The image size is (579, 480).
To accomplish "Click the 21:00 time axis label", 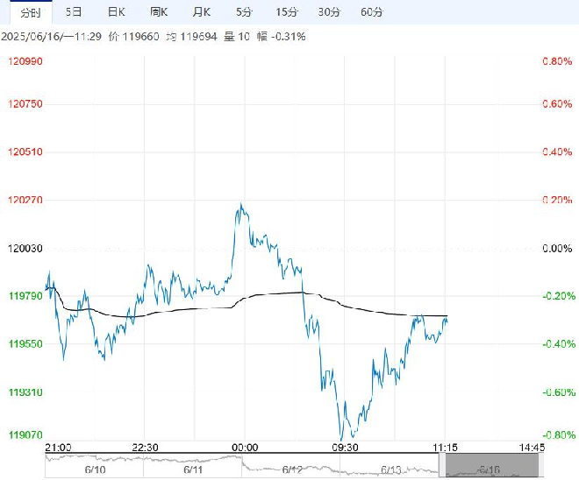I will click(58, 448).
